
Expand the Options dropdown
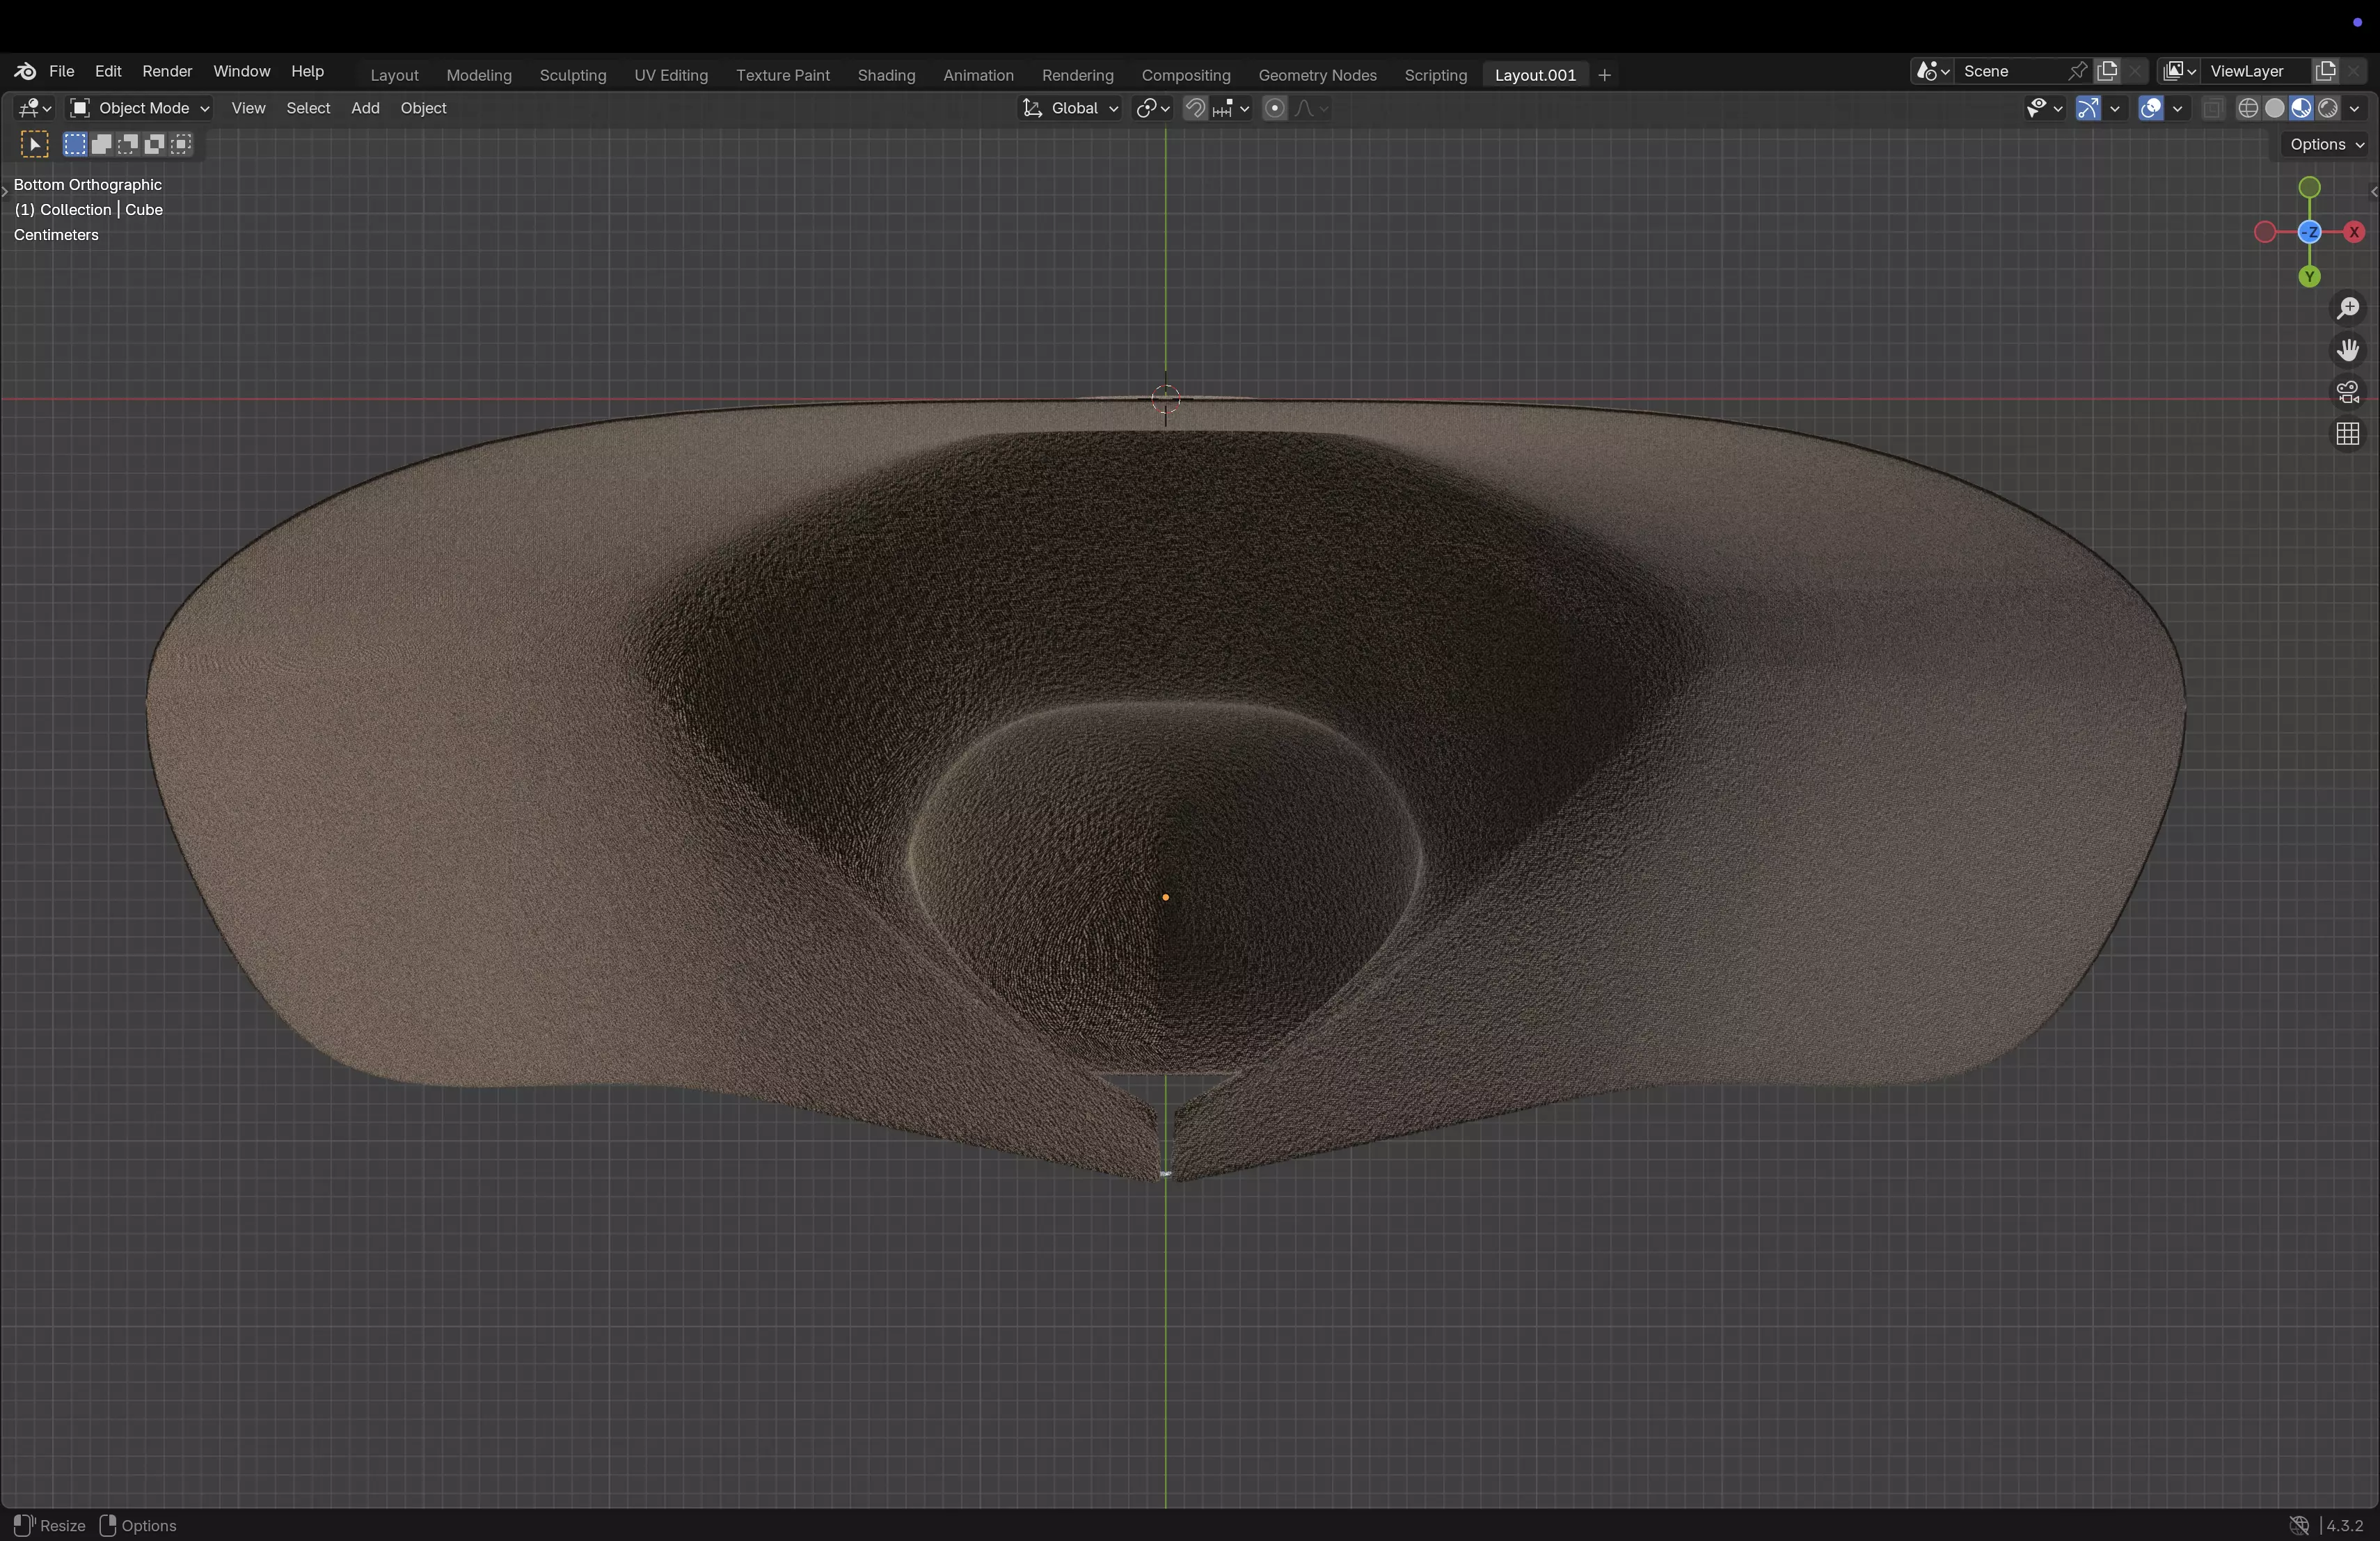click(x=2326, y=144)
